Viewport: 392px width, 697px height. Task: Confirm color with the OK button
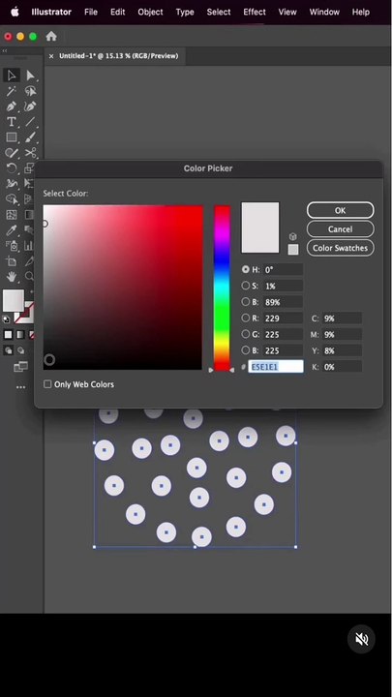coord(341,210)
